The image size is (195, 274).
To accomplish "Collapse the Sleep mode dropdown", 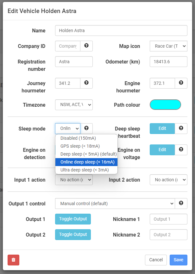I will pos(68,129).
